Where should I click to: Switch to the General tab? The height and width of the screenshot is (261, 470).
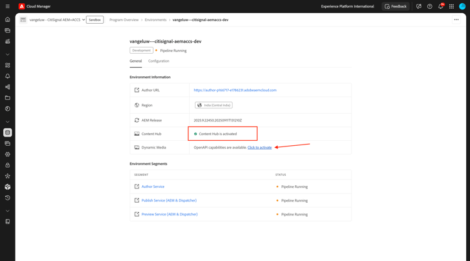pyautogui.click(x=135, y=61)
